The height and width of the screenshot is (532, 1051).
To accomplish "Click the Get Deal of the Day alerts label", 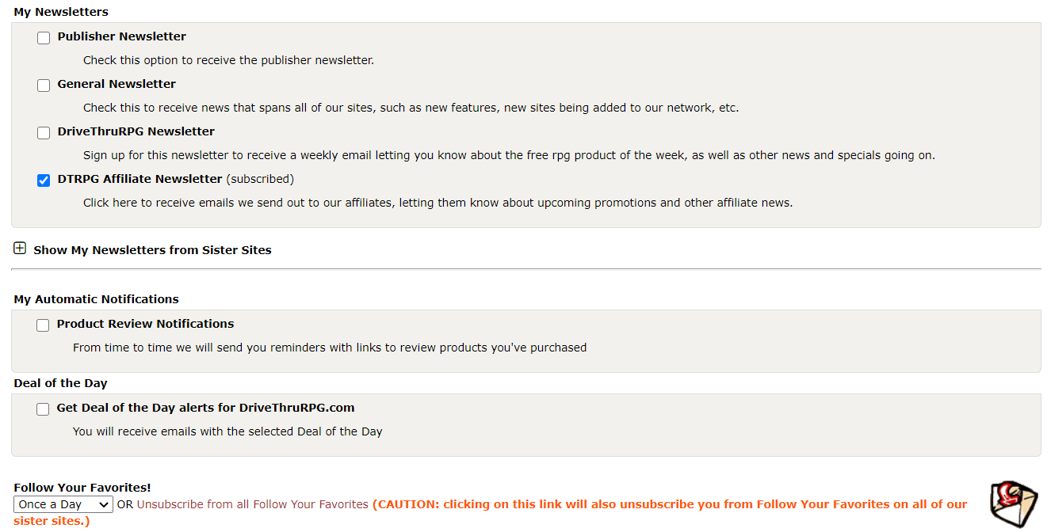I will point(205,408).
